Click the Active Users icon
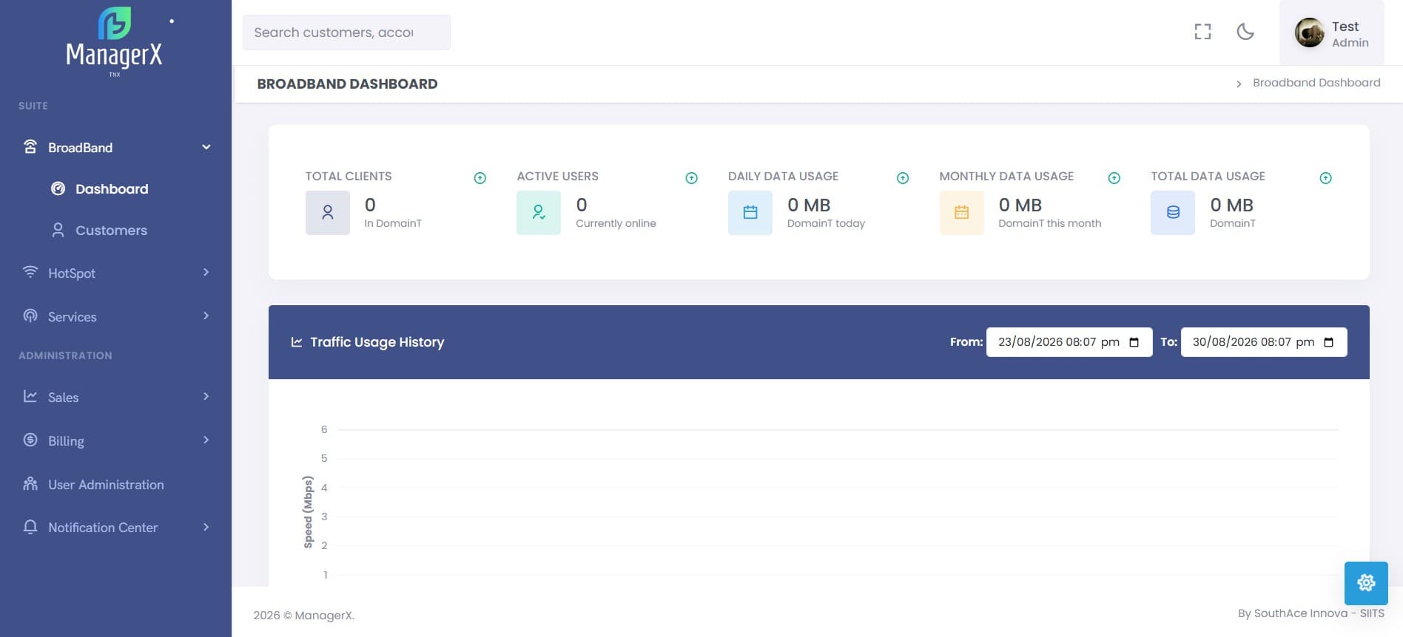Viewport: 1403px width, 637px height. 539,213
